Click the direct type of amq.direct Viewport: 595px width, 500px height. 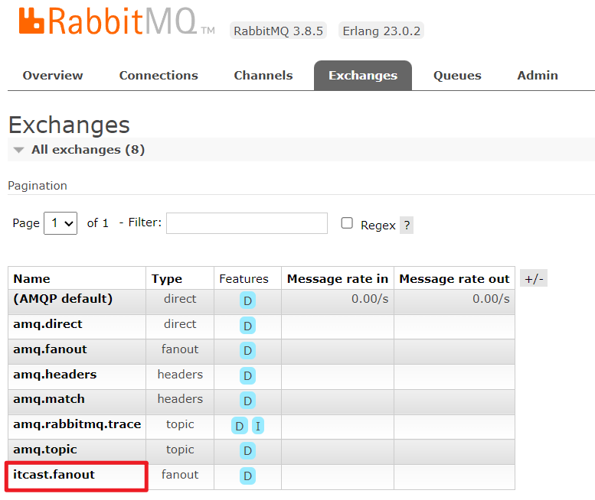(x=180, y=324)
